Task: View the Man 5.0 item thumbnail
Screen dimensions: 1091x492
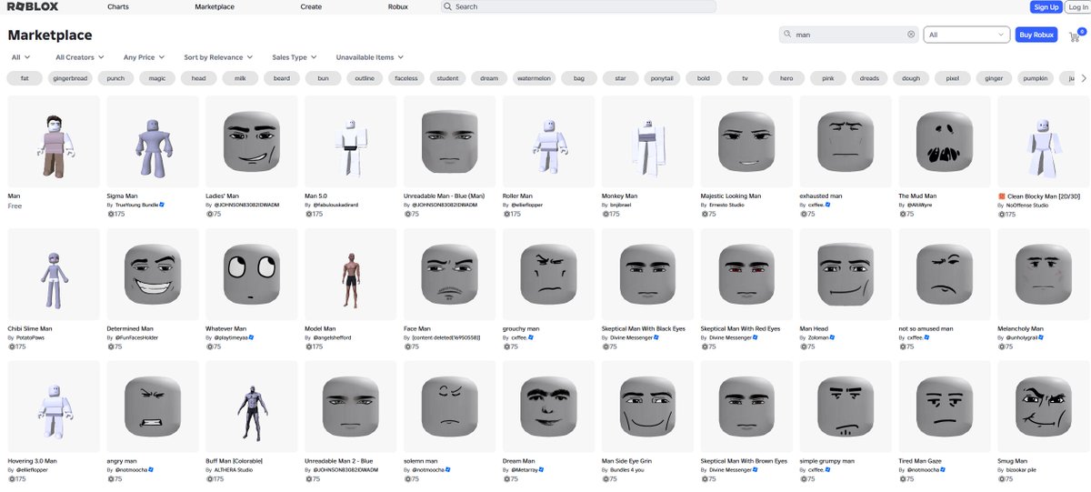Action: [351, 142]
